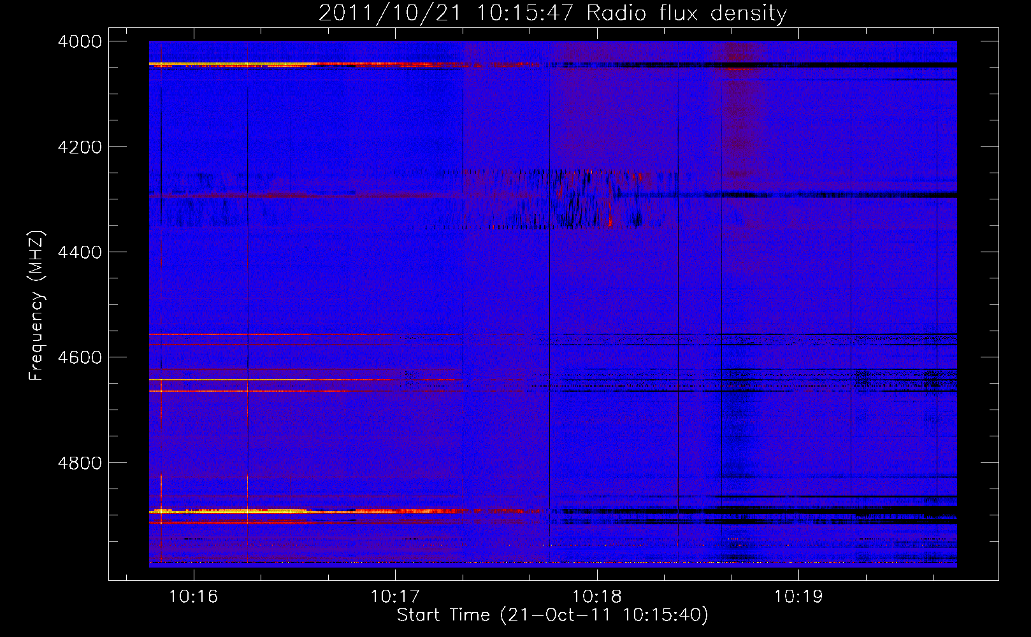Click the 10:19 time tick label
The width and height of the screenshot is (1031, 637).
pyautogui.click(x=798, y=596)
